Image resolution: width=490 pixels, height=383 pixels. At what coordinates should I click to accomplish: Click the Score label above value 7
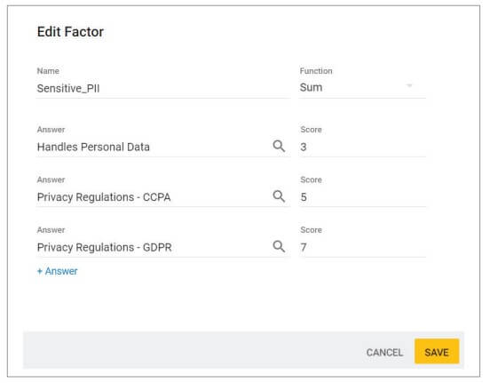coord(311,230)
